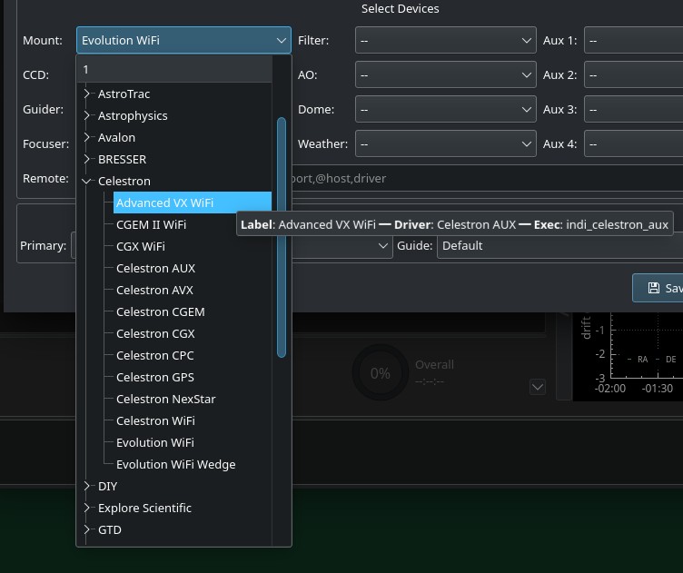
Task: Open the Filter device dropdown
Action: [x=446, y=40]
